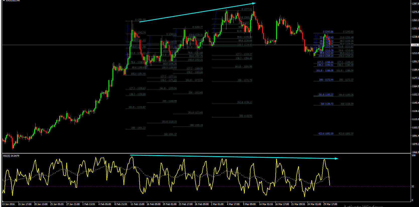Select the 100.0 1224.65 level
This screenshot has width=419, height=207.
(245, 45)
